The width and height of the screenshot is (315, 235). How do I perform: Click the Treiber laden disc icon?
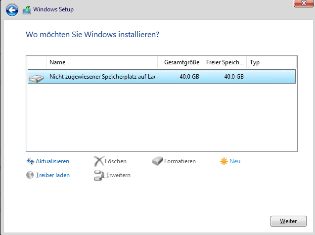[30, 175]
